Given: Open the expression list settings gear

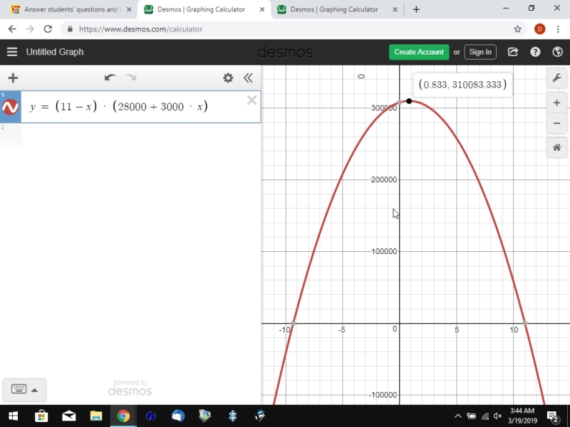Looking at the screenshot, I should tap(228, 78).
